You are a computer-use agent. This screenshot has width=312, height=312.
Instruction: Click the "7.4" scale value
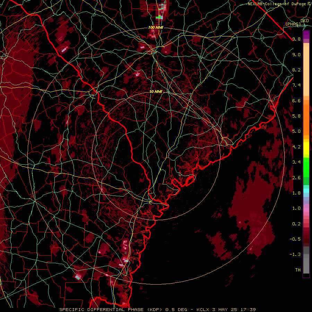[296, 85]
